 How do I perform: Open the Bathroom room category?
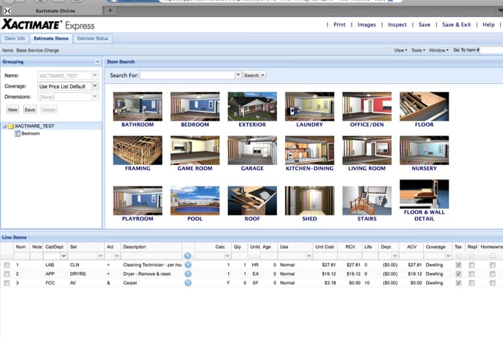click(x=138, y=106)
